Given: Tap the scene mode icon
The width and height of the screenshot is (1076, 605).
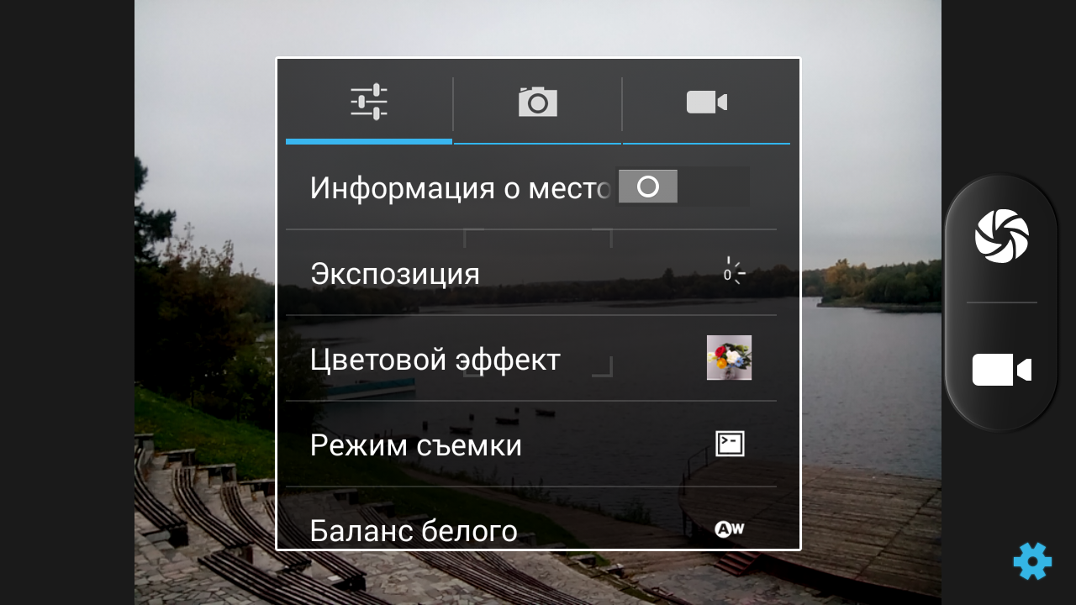Looking at the screenshot, I should tap(730, 444).
